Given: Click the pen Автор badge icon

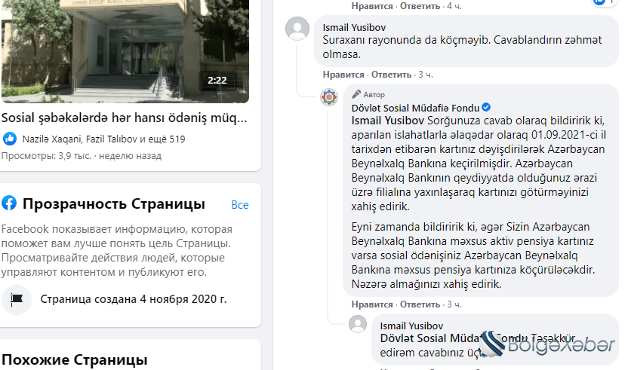Looking at the screenshot, I should [x=356, y=94].
